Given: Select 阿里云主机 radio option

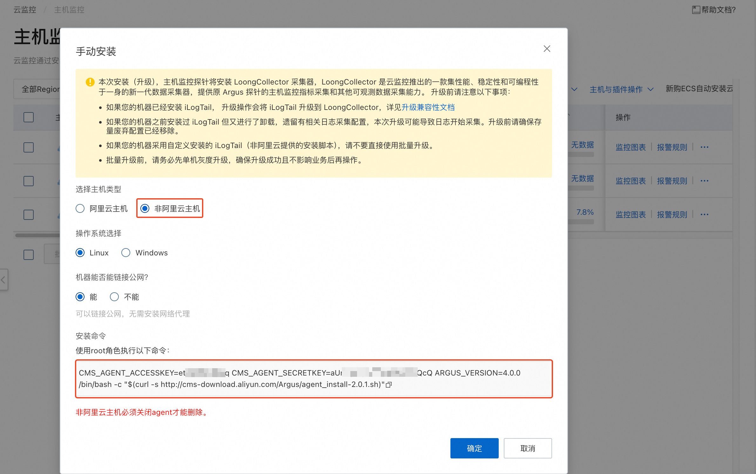Looking at the screenshot, I should click(x=80, y=208).
